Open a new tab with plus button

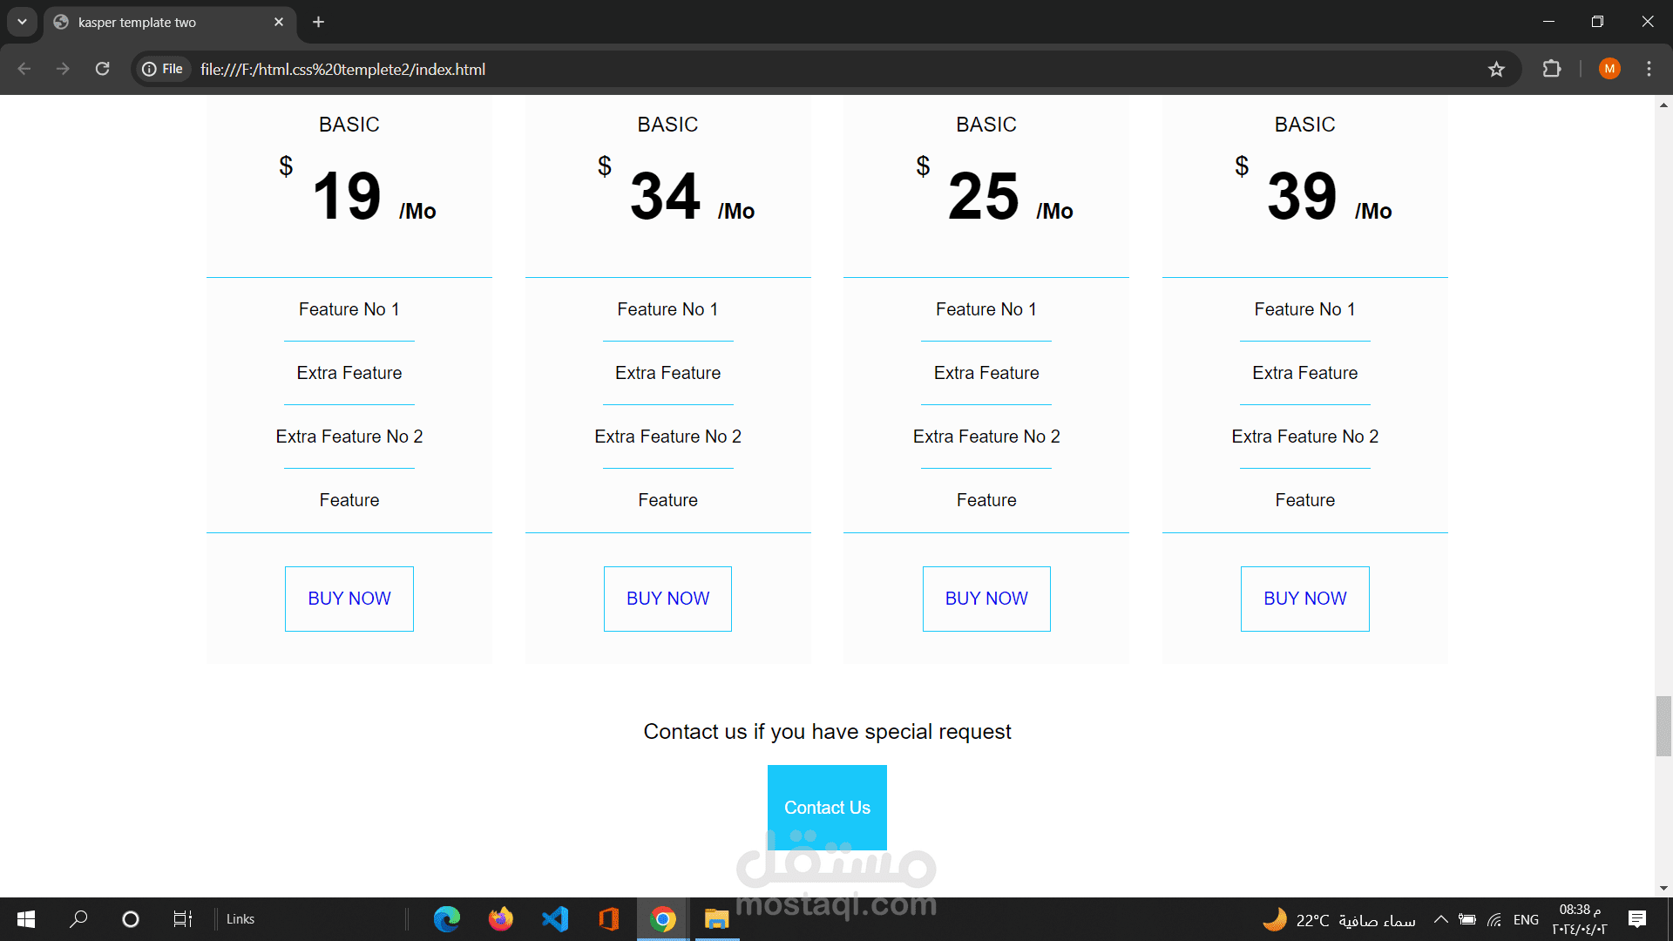point(319,22)
